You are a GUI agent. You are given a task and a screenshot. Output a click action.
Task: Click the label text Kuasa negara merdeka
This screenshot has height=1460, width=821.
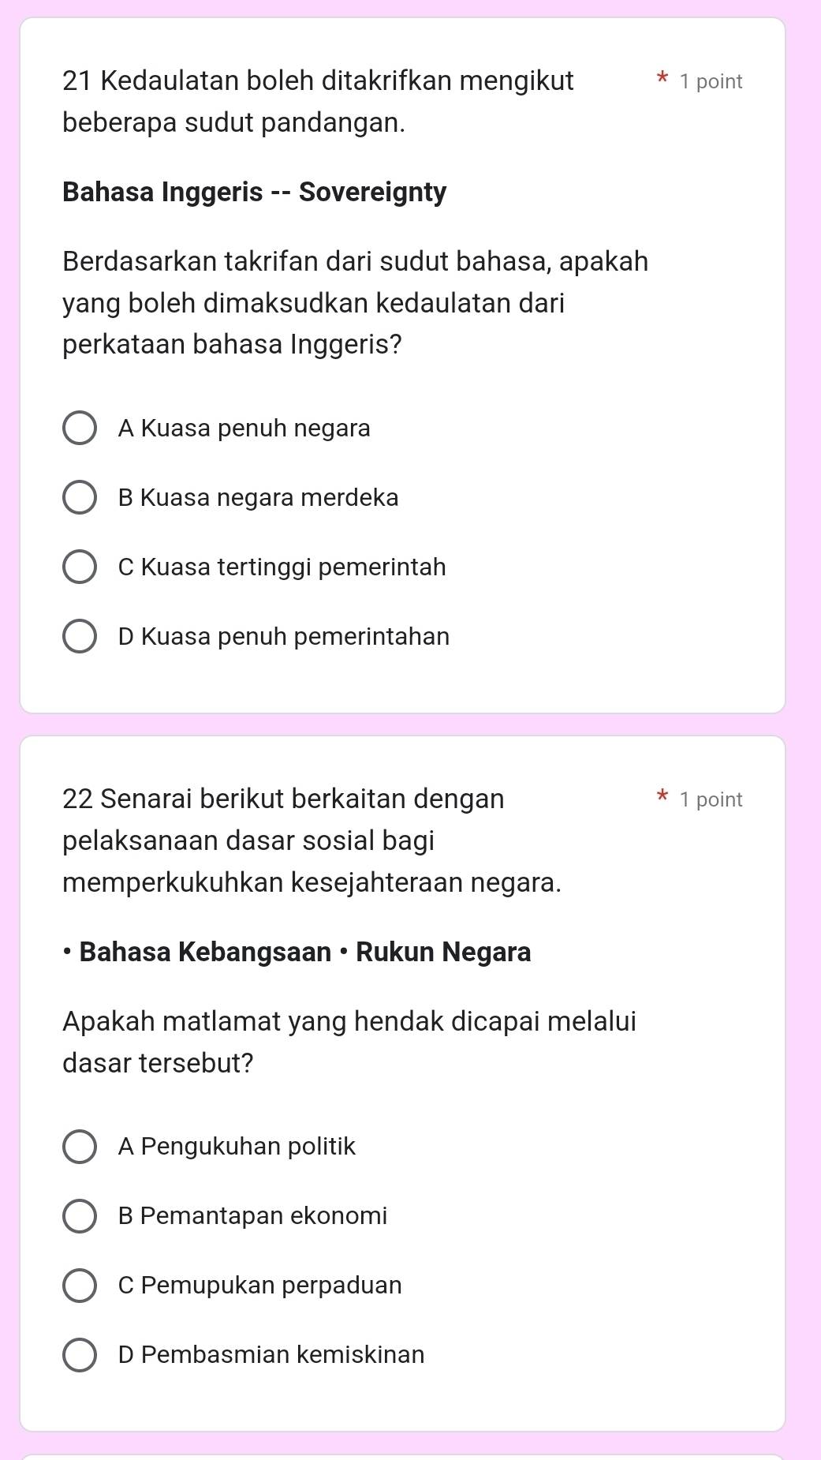pyautogui.click(x=259, y=497)
